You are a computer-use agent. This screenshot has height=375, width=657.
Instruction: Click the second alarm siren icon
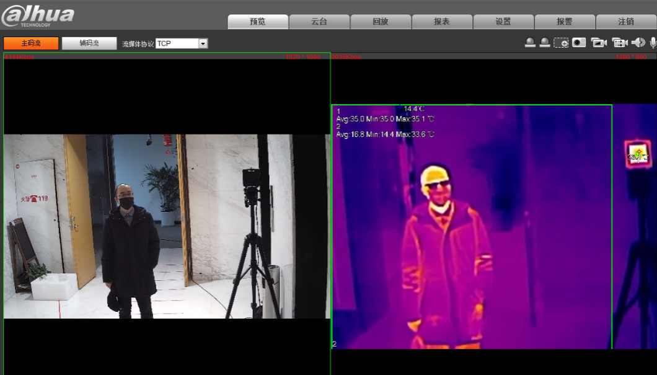(544, 43)
